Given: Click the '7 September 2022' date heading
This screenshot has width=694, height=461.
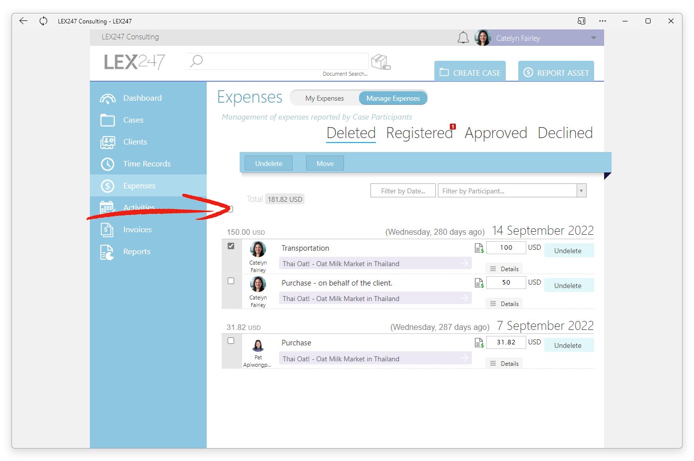Looking at the screenshot, I should [x=545, y=325].
